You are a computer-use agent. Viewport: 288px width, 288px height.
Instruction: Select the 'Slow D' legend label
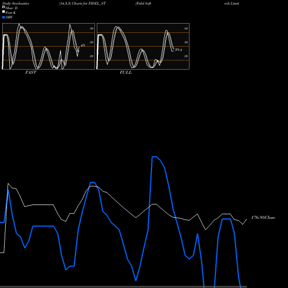[12, 8]
